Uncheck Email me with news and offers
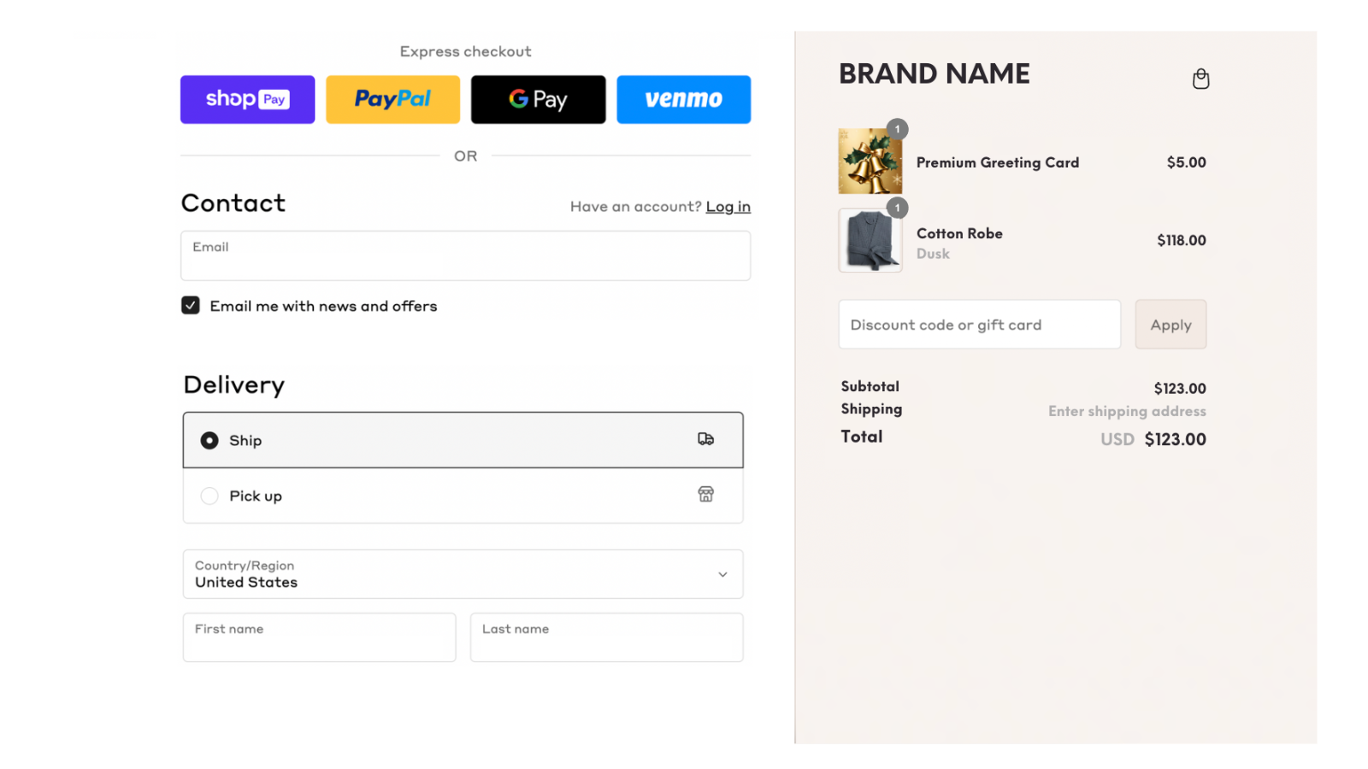Image resolution: width=1368 pixels, height=769 pixels. [x=190, y=305]
